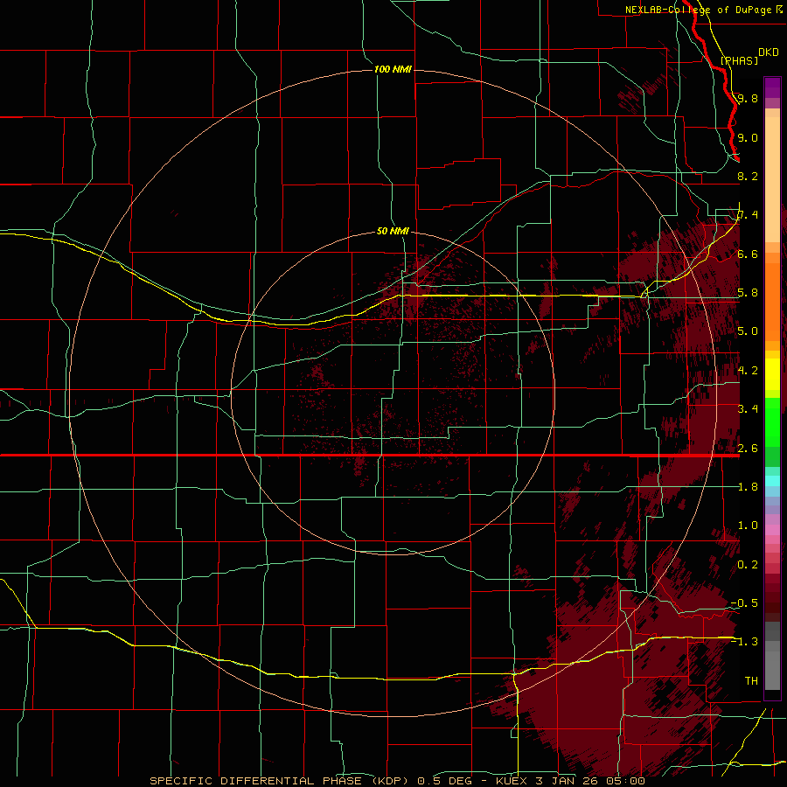Click the 100 NMI range ring label
Viewport: 787px width, 787px height.
(x=393, y=69)
